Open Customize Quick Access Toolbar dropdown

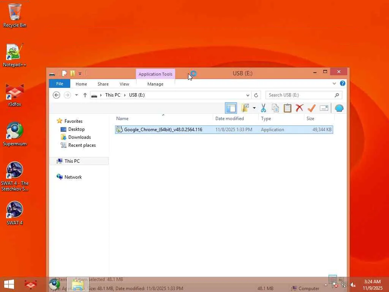point(80,73)
